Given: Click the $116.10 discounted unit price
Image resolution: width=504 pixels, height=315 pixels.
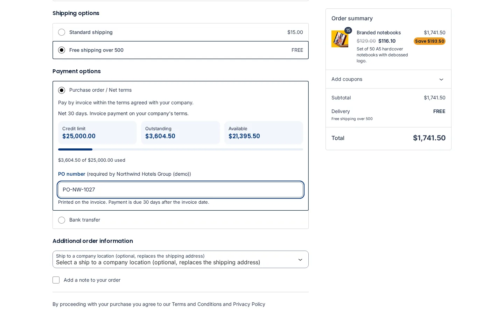Looking at the screenshot, I should [x=387, y=41].
